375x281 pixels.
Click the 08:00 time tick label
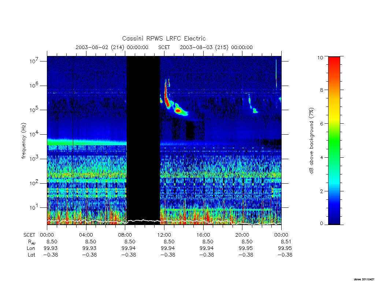click(x=125, y=235)
